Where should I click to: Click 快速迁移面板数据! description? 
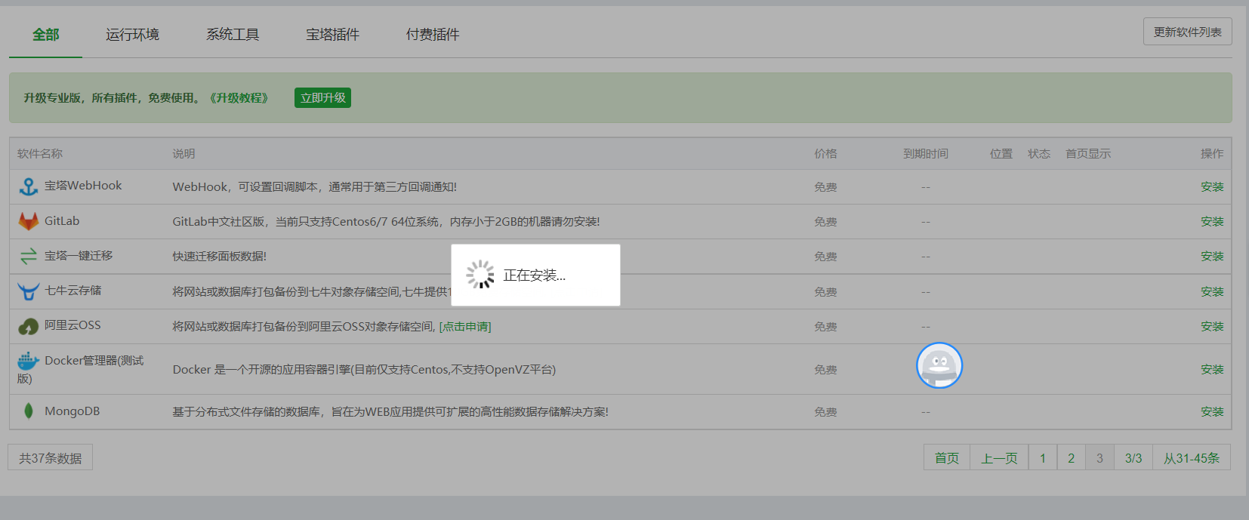(220, 257)
